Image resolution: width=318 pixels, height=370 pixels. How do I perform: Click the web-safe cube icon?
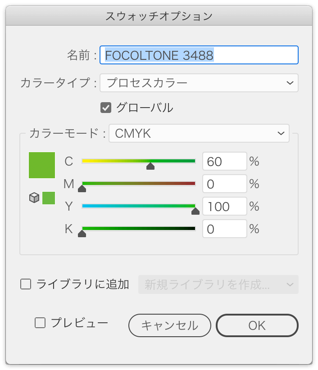click(x=34, y=198)
